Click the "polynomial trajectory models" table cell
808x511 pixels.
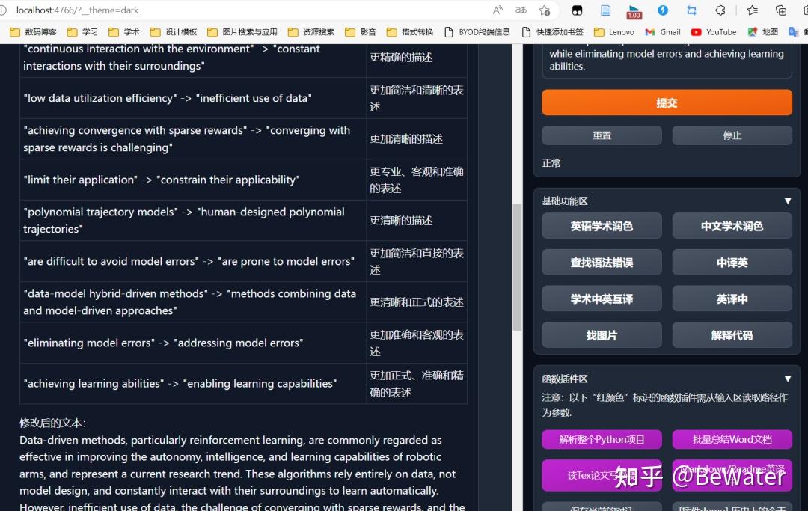[x=193, y=221]
